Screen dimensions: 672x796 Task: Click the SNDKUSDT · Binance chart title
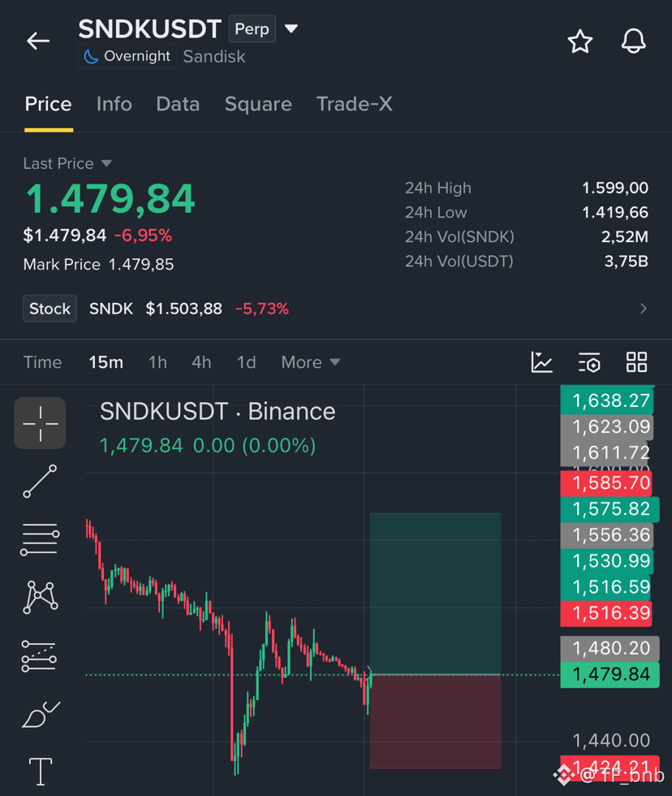218,412
